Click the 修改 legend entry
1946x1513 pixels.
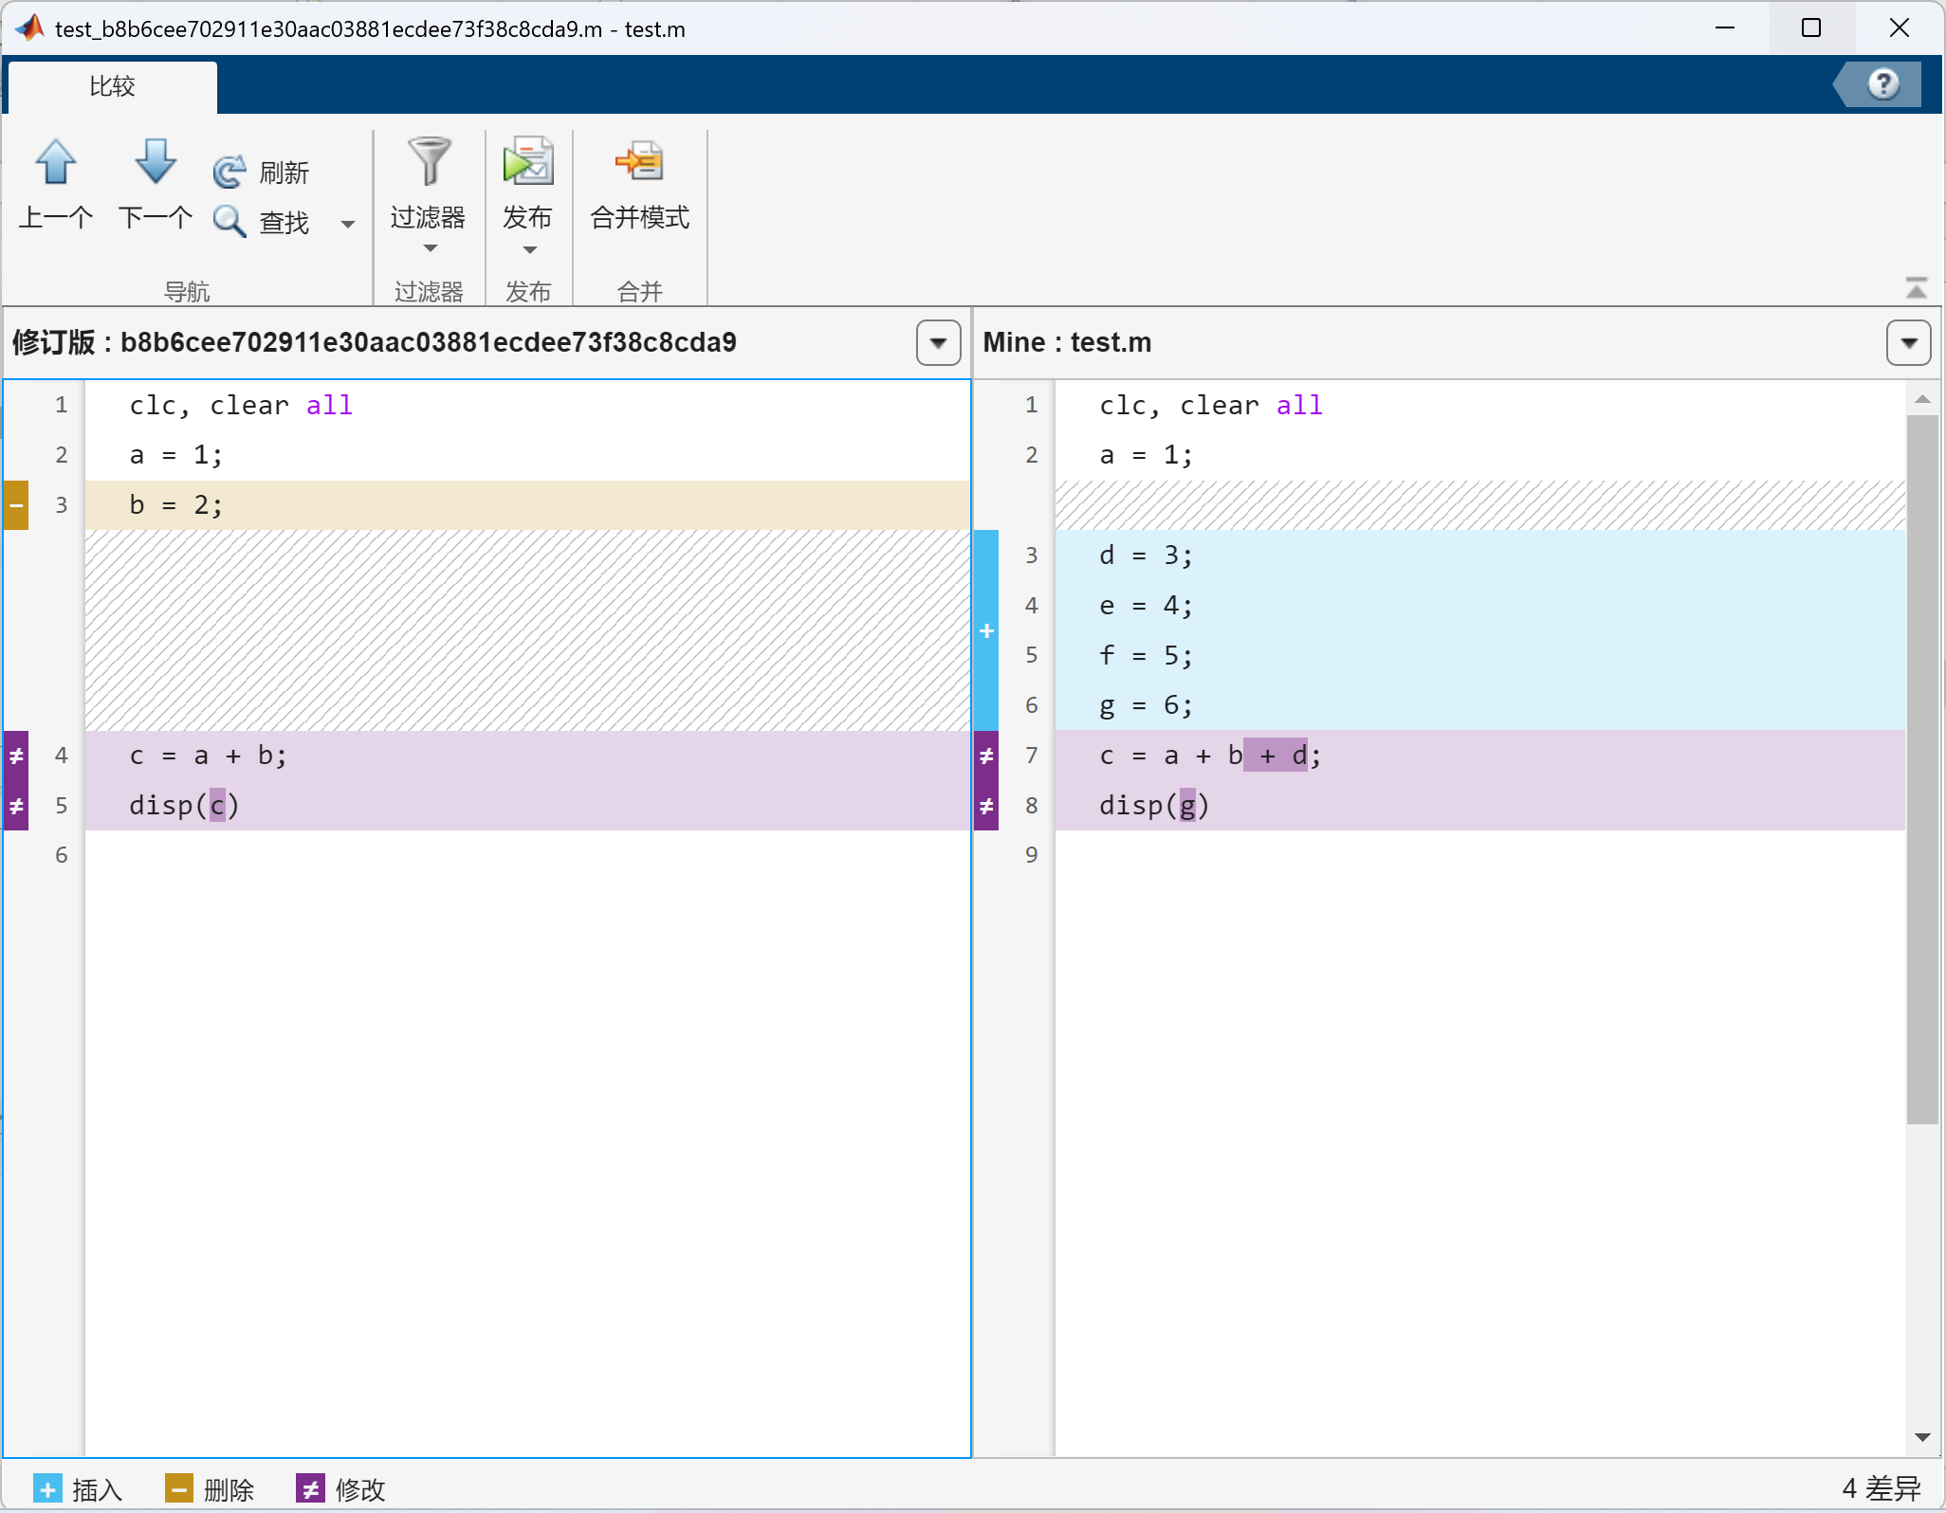[x=339, y=1488]
